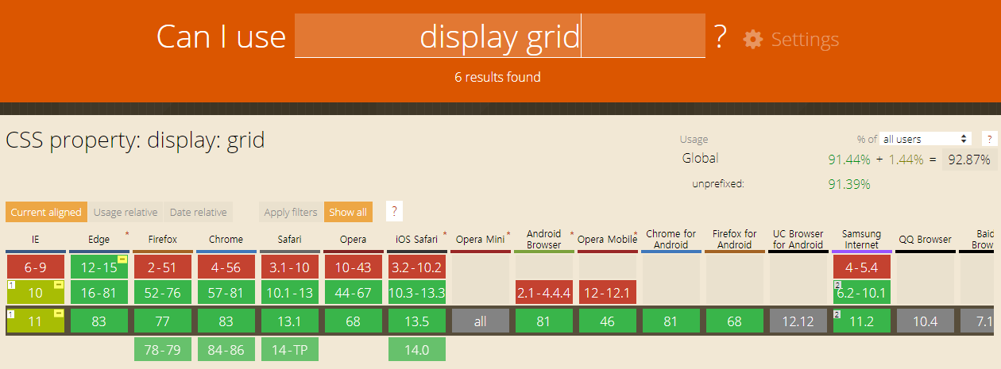Viewport: 1001px width, 369px height.
Task: Click the Edge 12-15 minus note icon
Action: pyautogui.click(x=122, y=259)
